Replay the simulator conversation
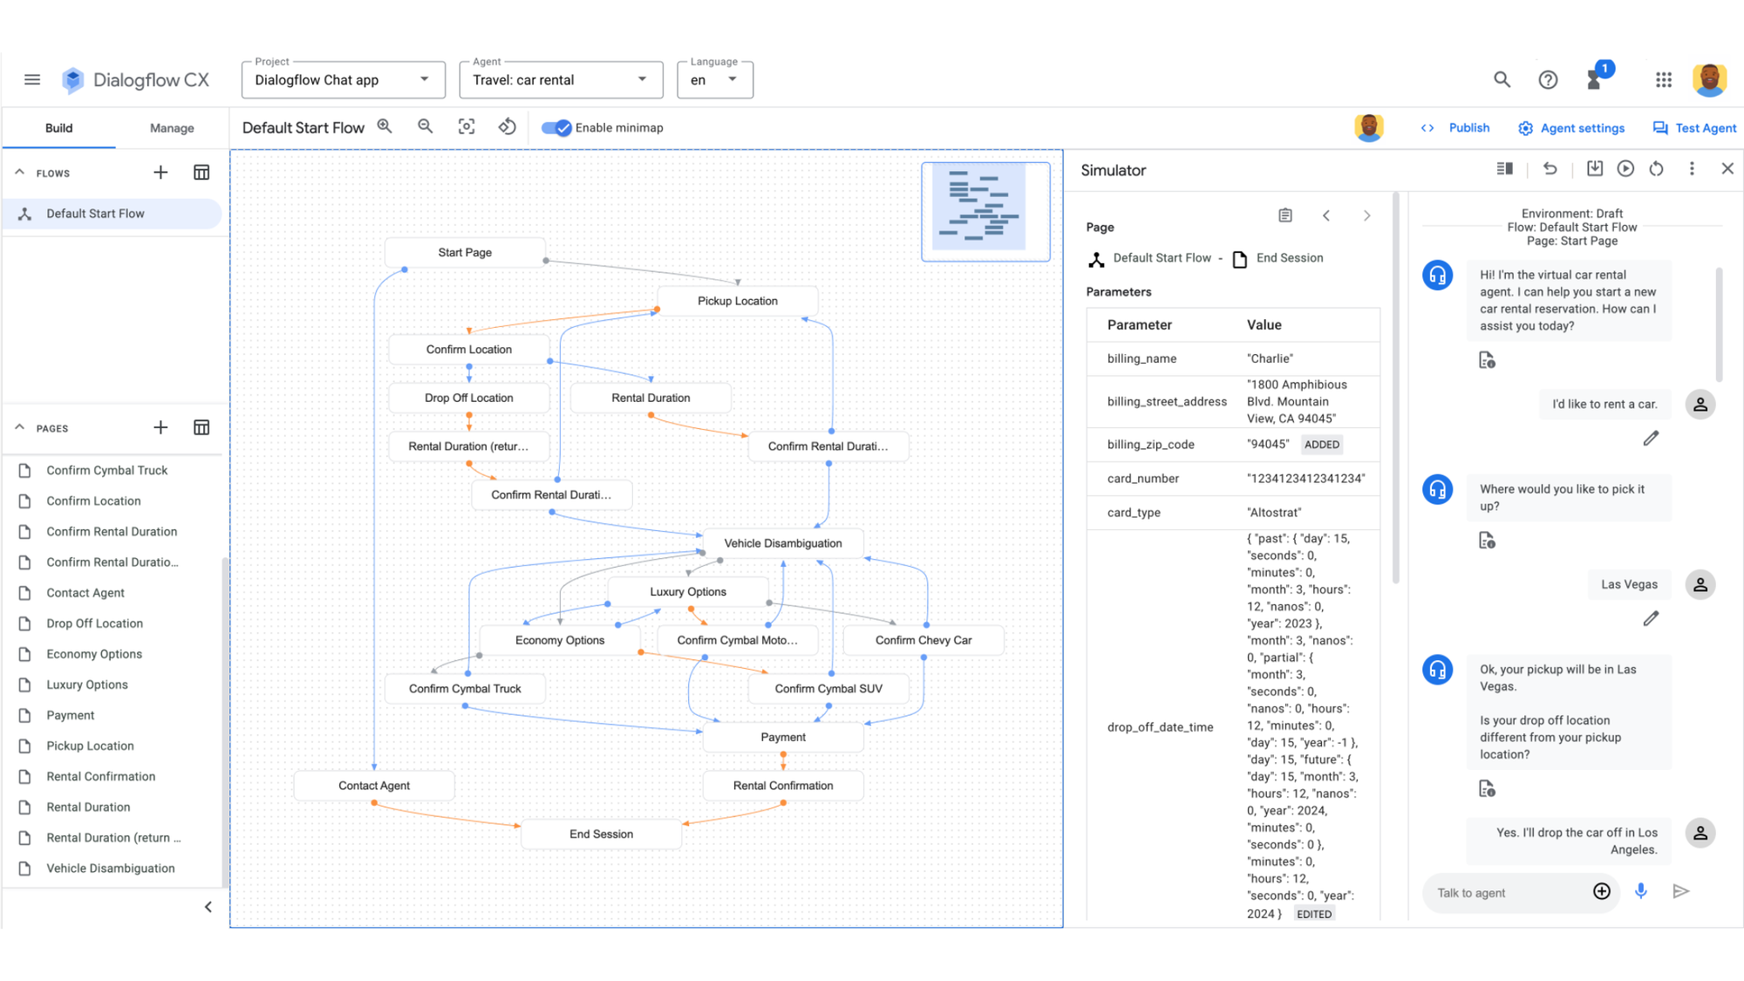The height and width of the screenshot is (981, 1744). pyautogui.click(x=1625, y=169)
